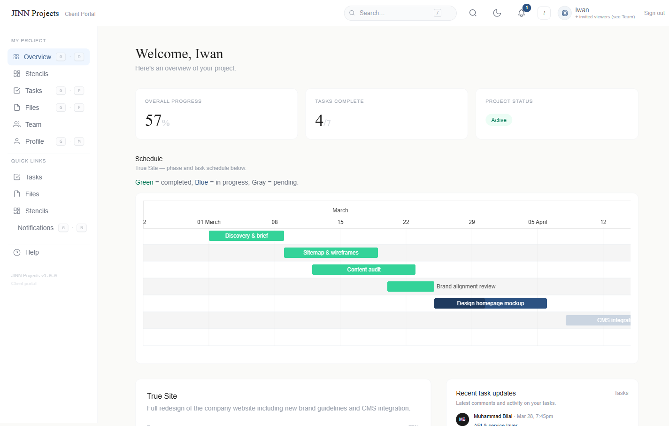The height and width of the screenshot is (426, 669).
Task: Click the D shortcut key badge beside Overview
Action: coord(79,57)
